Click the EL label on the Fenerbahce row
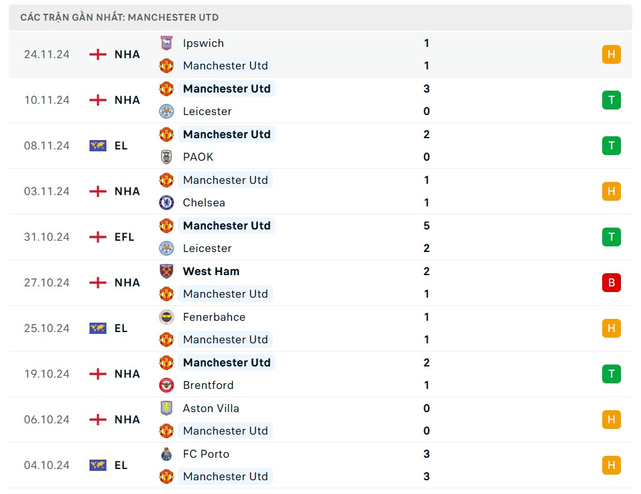The image size is (641, 494). tap(120, 328)
